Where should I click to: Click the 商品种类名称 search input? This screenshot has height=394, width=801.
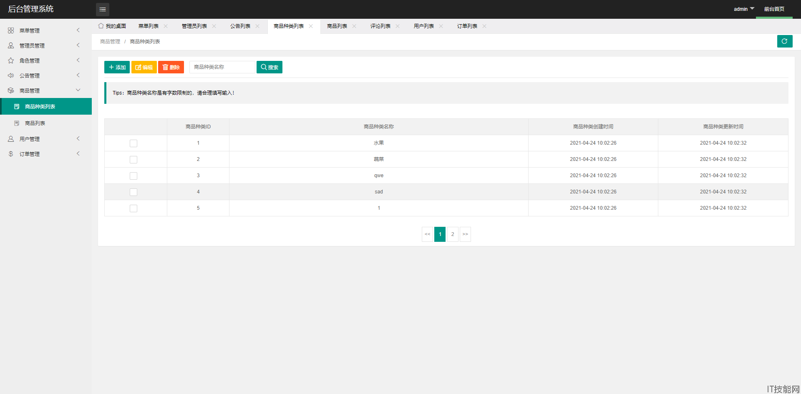tap(222, 67)
